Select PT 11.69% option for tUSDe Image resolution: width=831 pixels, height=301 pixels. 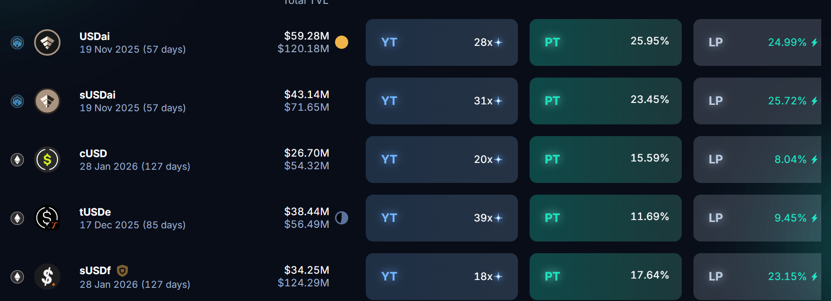[x=606, y=218]
